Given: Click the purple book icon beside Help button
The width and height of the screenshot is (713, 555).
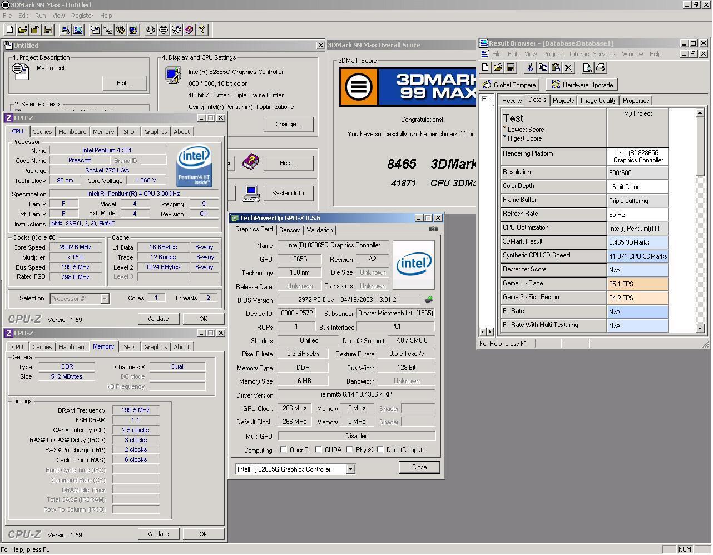Looking at the screenshot, I should pos(251,162).
